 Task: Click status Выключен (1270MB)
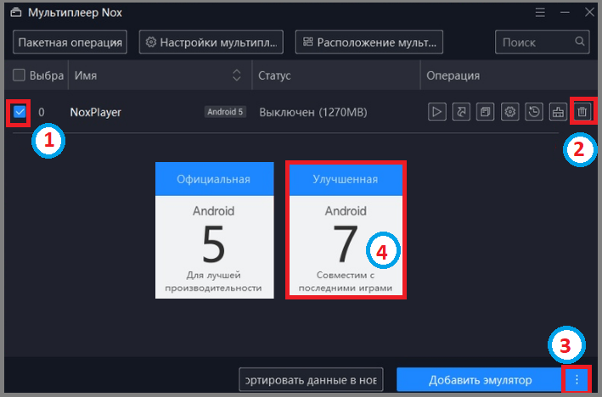pyautogui.click(x=313, y=112)
